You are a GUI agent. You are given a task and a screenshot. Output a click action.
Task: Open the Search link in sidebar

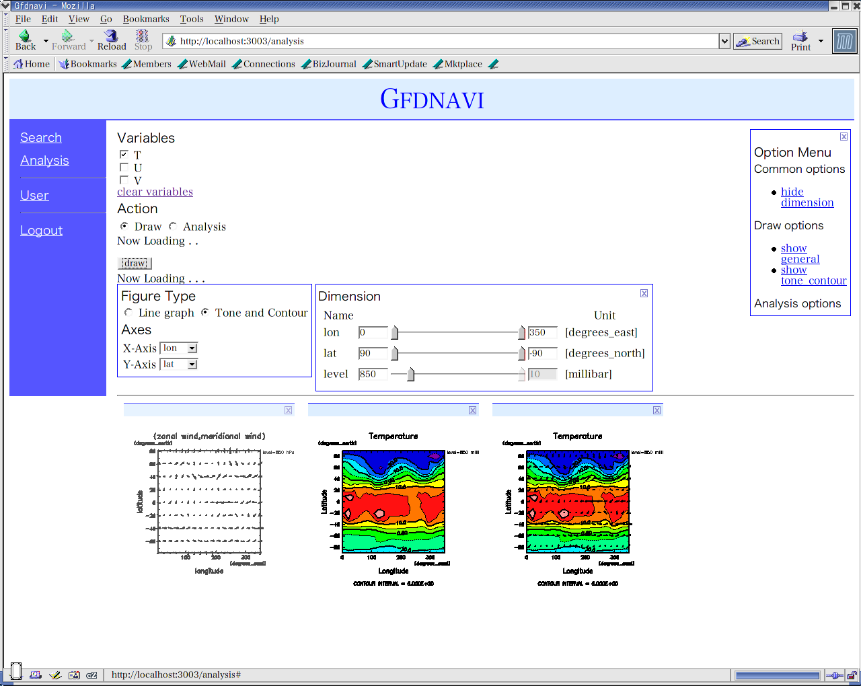pos(41,137)
